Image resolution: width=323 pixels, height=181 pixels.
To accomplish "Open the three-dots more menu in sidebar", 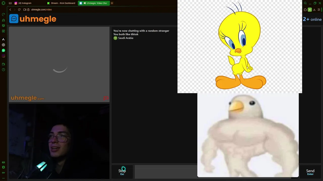I will pyautogui.click(x=4, y=178).
